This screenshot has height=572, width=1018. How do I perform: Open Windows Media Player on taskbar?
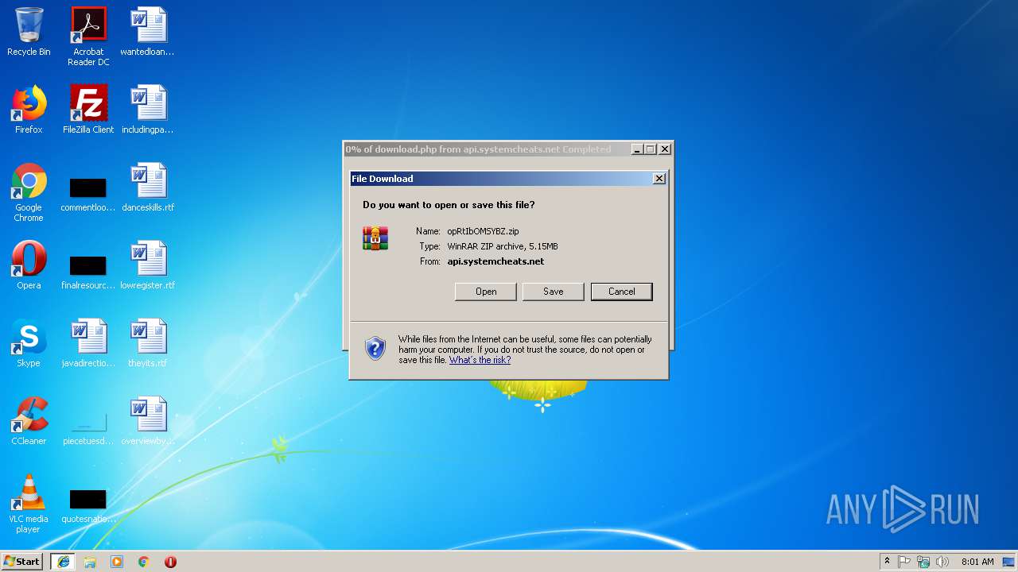pyautogui.click(x=117, y=562)
